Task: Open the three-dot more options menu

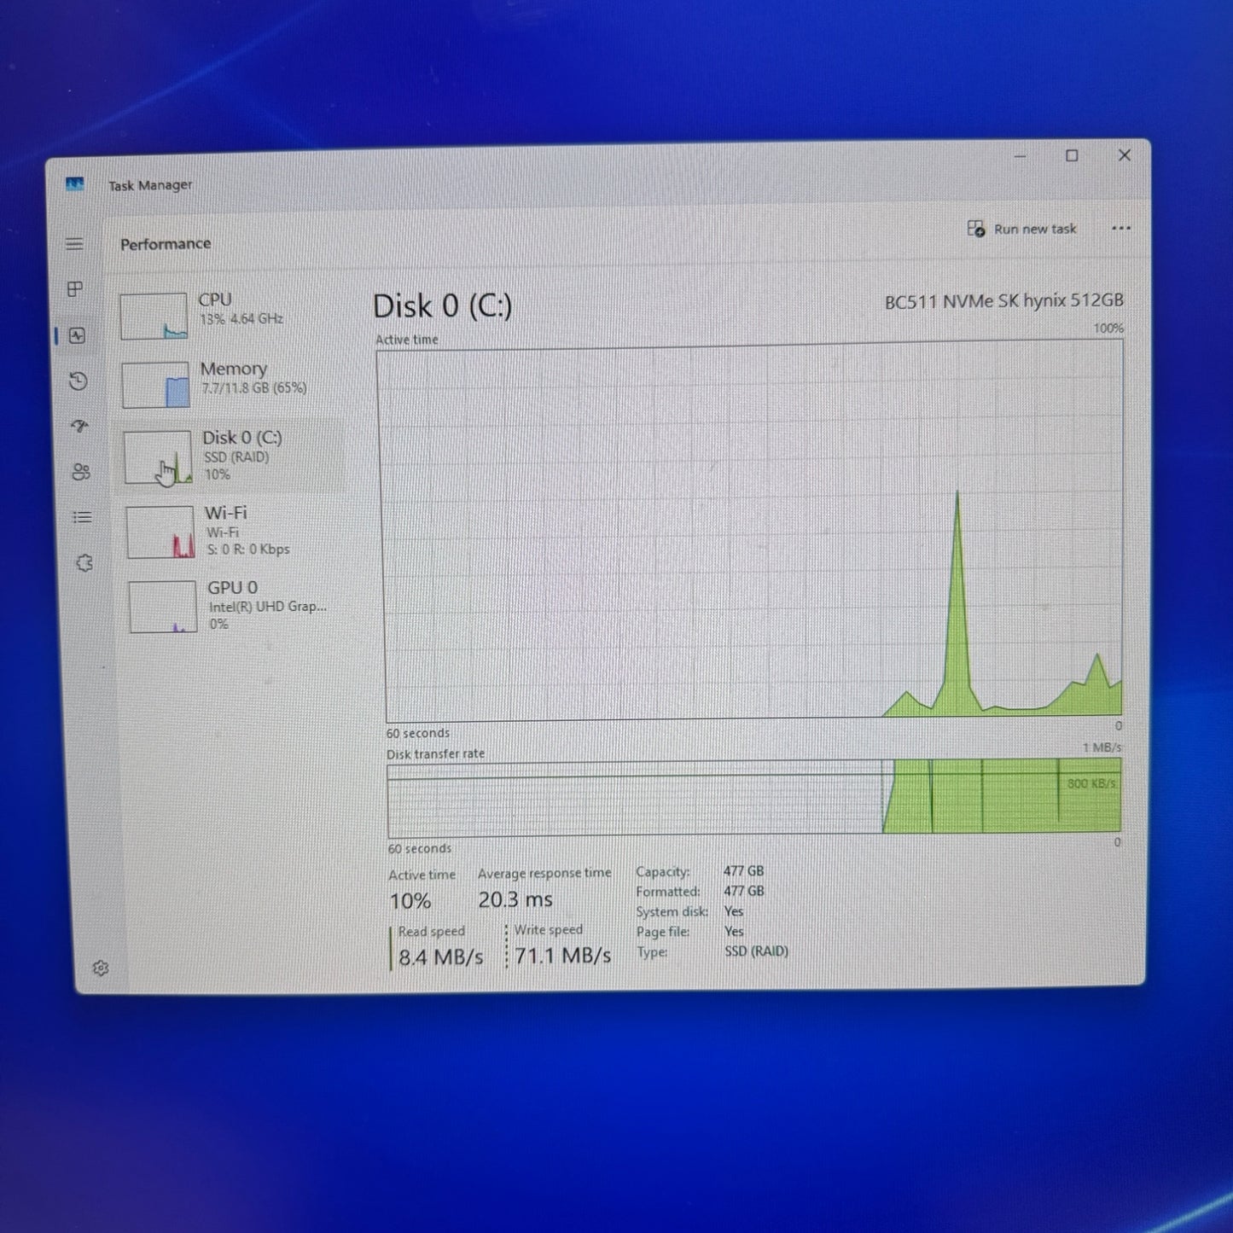Action: pyautogui.click(x=1120, y=229)
